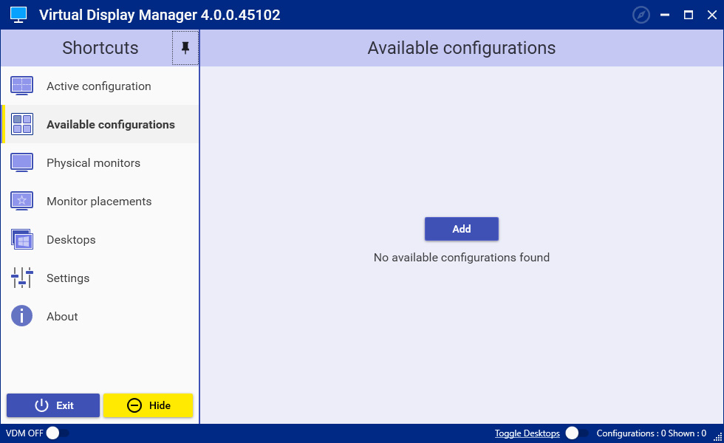Show the About page
The image size is (724, 443).
pyautogui.click(x=100, y=316)
